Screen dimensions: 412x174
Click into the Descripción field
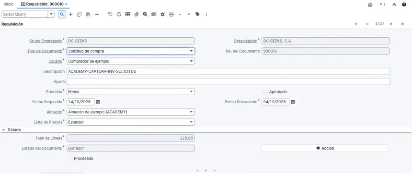coord(229,71)
